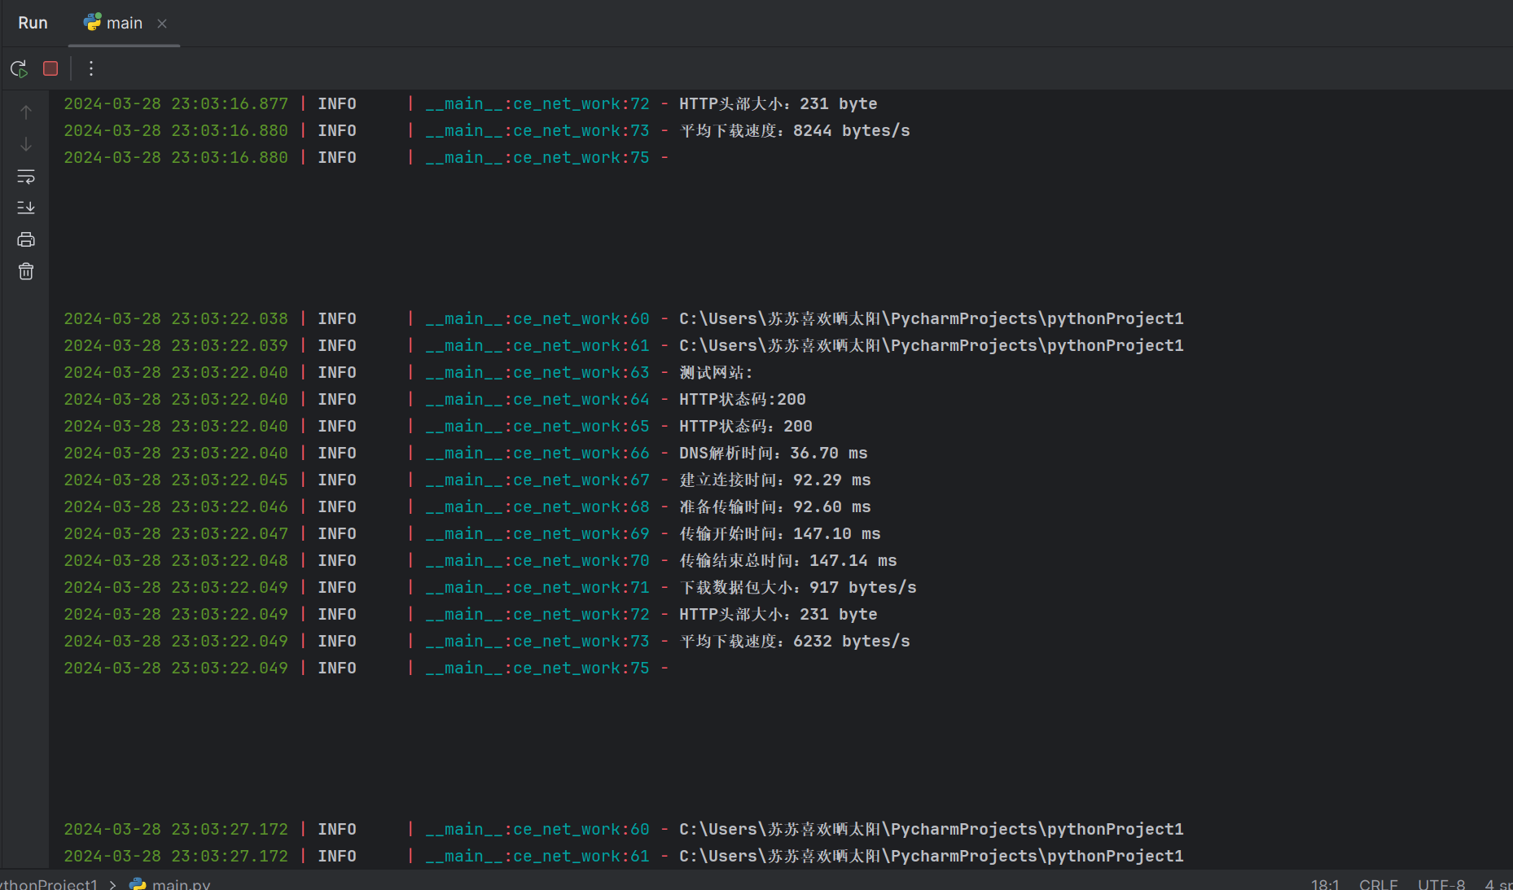Go to line via 18:1 position indicator
This screenshot has height=890, width=1513.
1325,883
